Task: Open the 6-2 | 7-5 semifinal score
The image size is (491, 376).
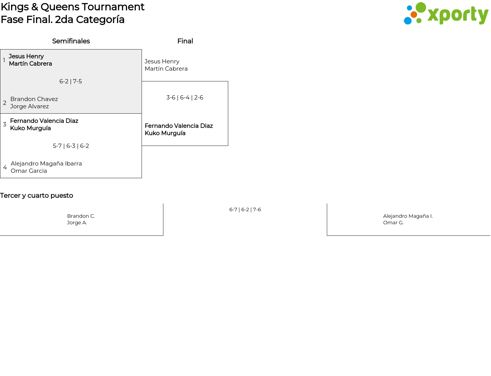Action: 71,81
